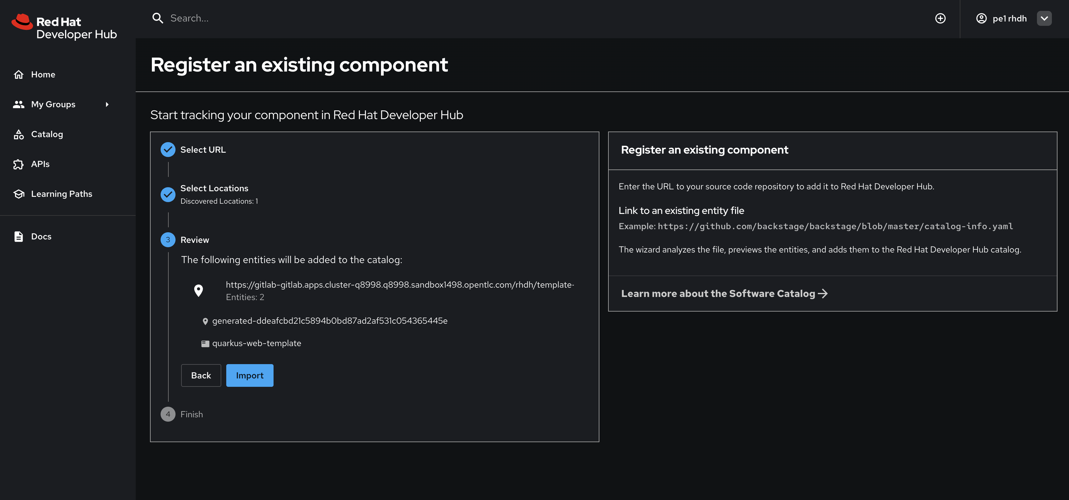Click the Catalog shapes icon
The height and width of the screenshot is (500, 1069).
(19, 134)
